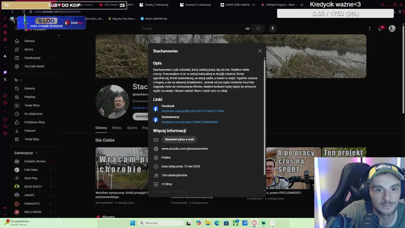Open the Wracam po chorobie video thumbnail
The width and height of the screenshot is (405, 228).
coord(122,168)
